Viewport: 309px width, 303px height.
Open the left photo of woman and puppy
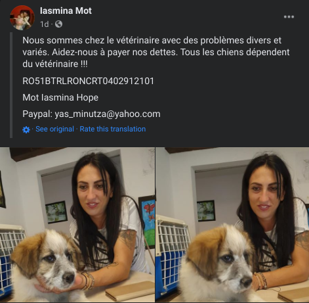tap(77, 225)
